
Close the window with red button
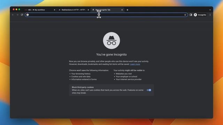tap(14, 9)
